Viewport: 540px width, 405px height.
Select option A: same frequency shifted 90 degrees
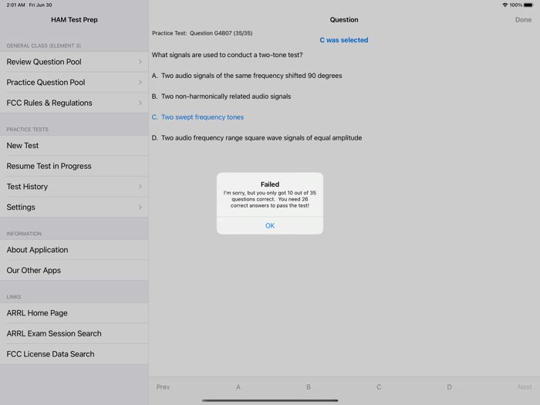tap(247, 76)
